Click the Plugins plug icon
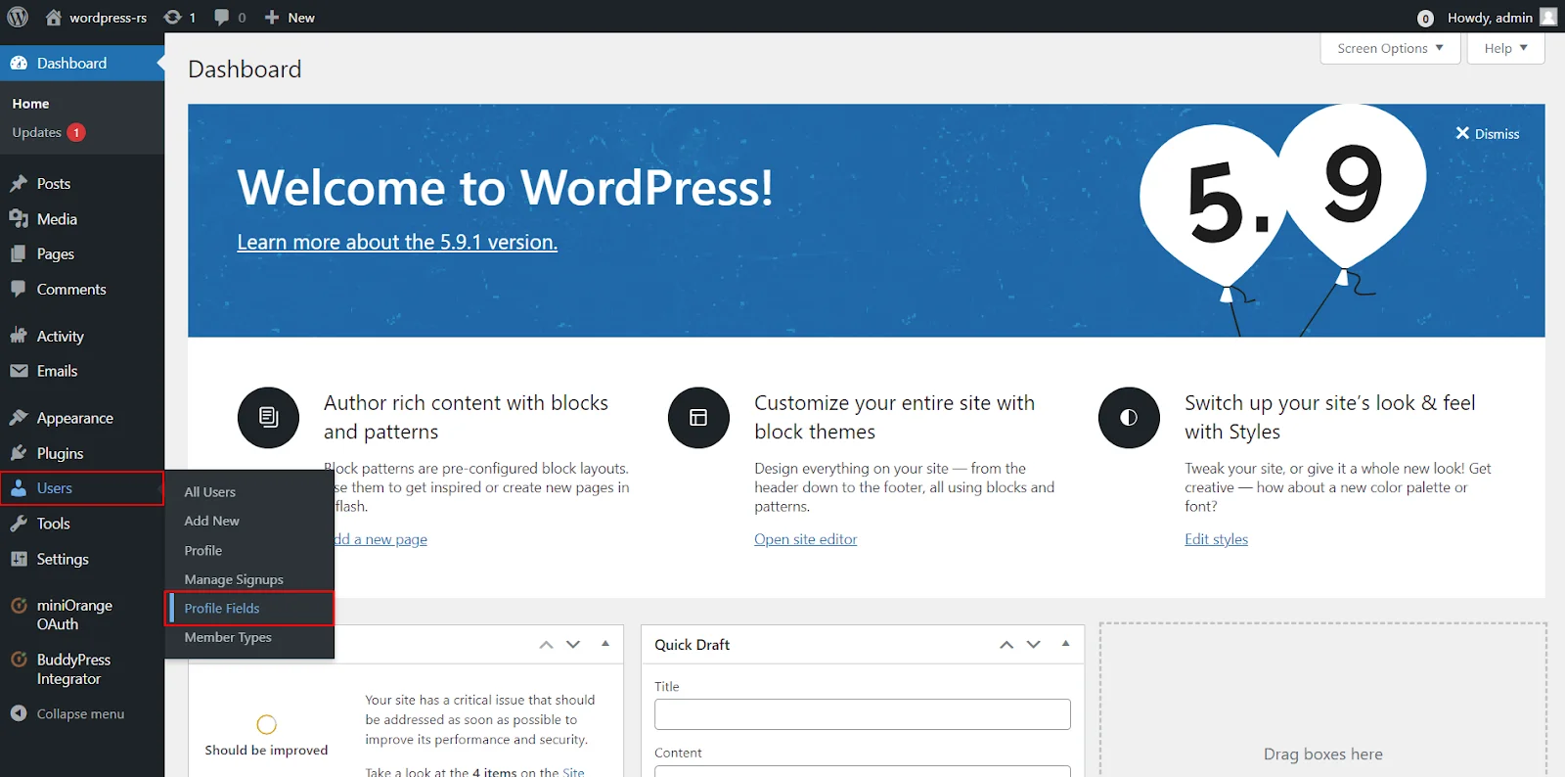Screen dimensions: 1565x777 point(19,453)
